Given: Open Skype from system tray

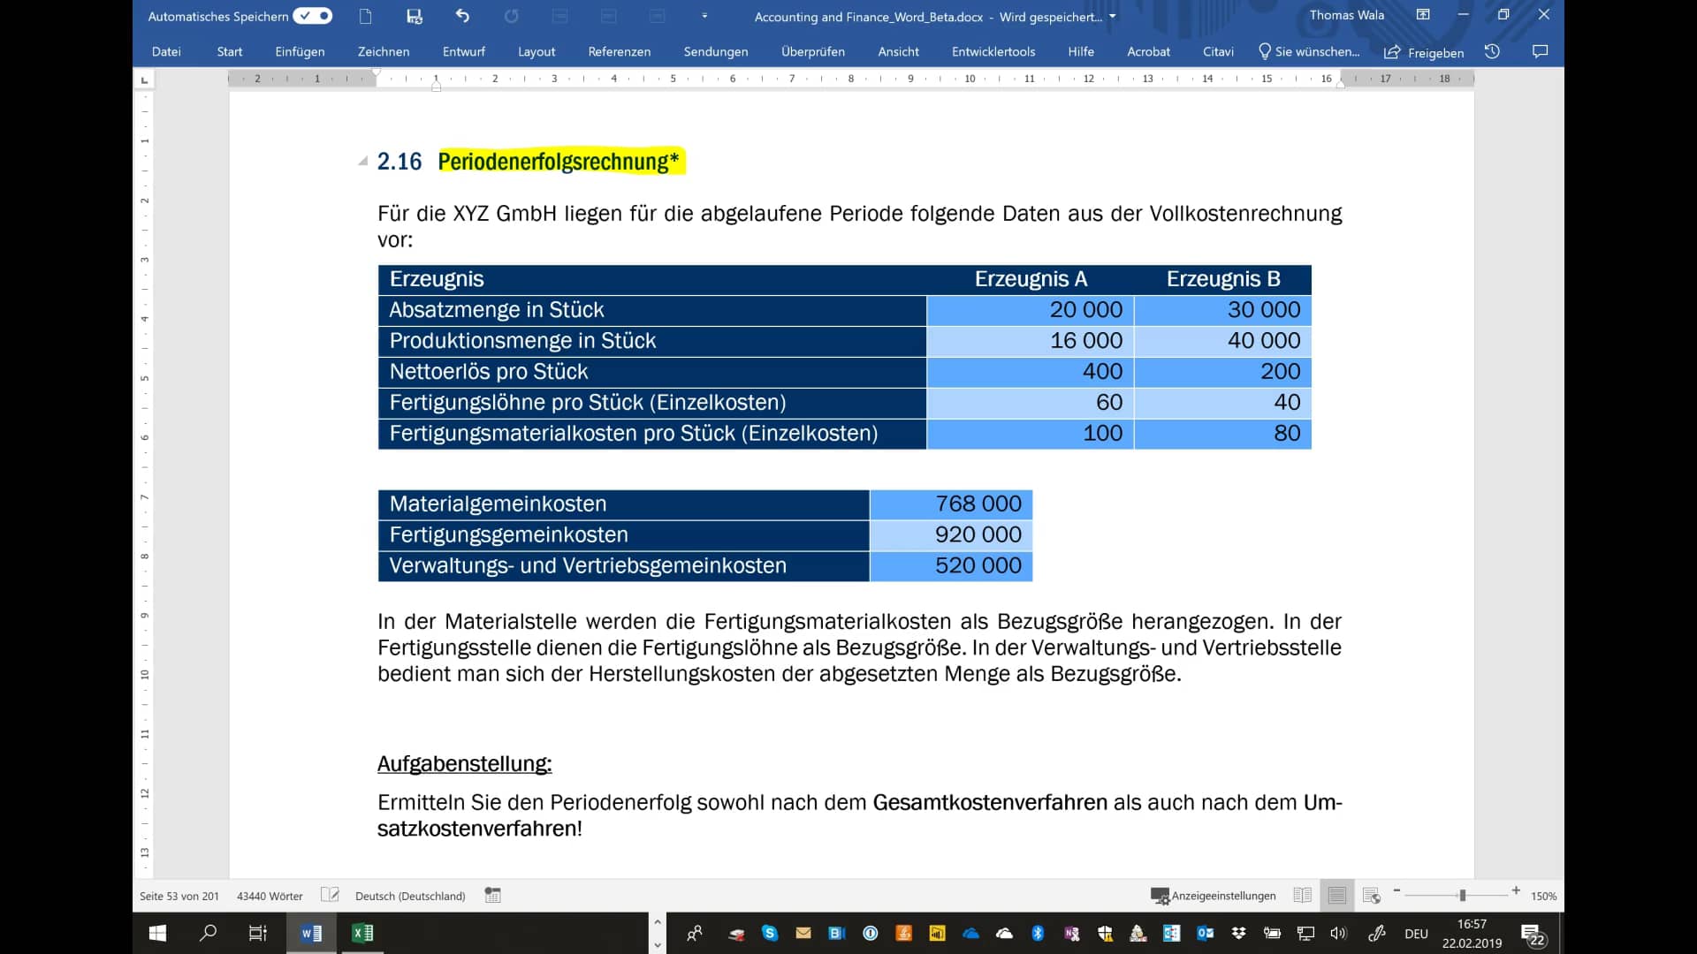Looking at the screenshot, I should pos(770,933).
